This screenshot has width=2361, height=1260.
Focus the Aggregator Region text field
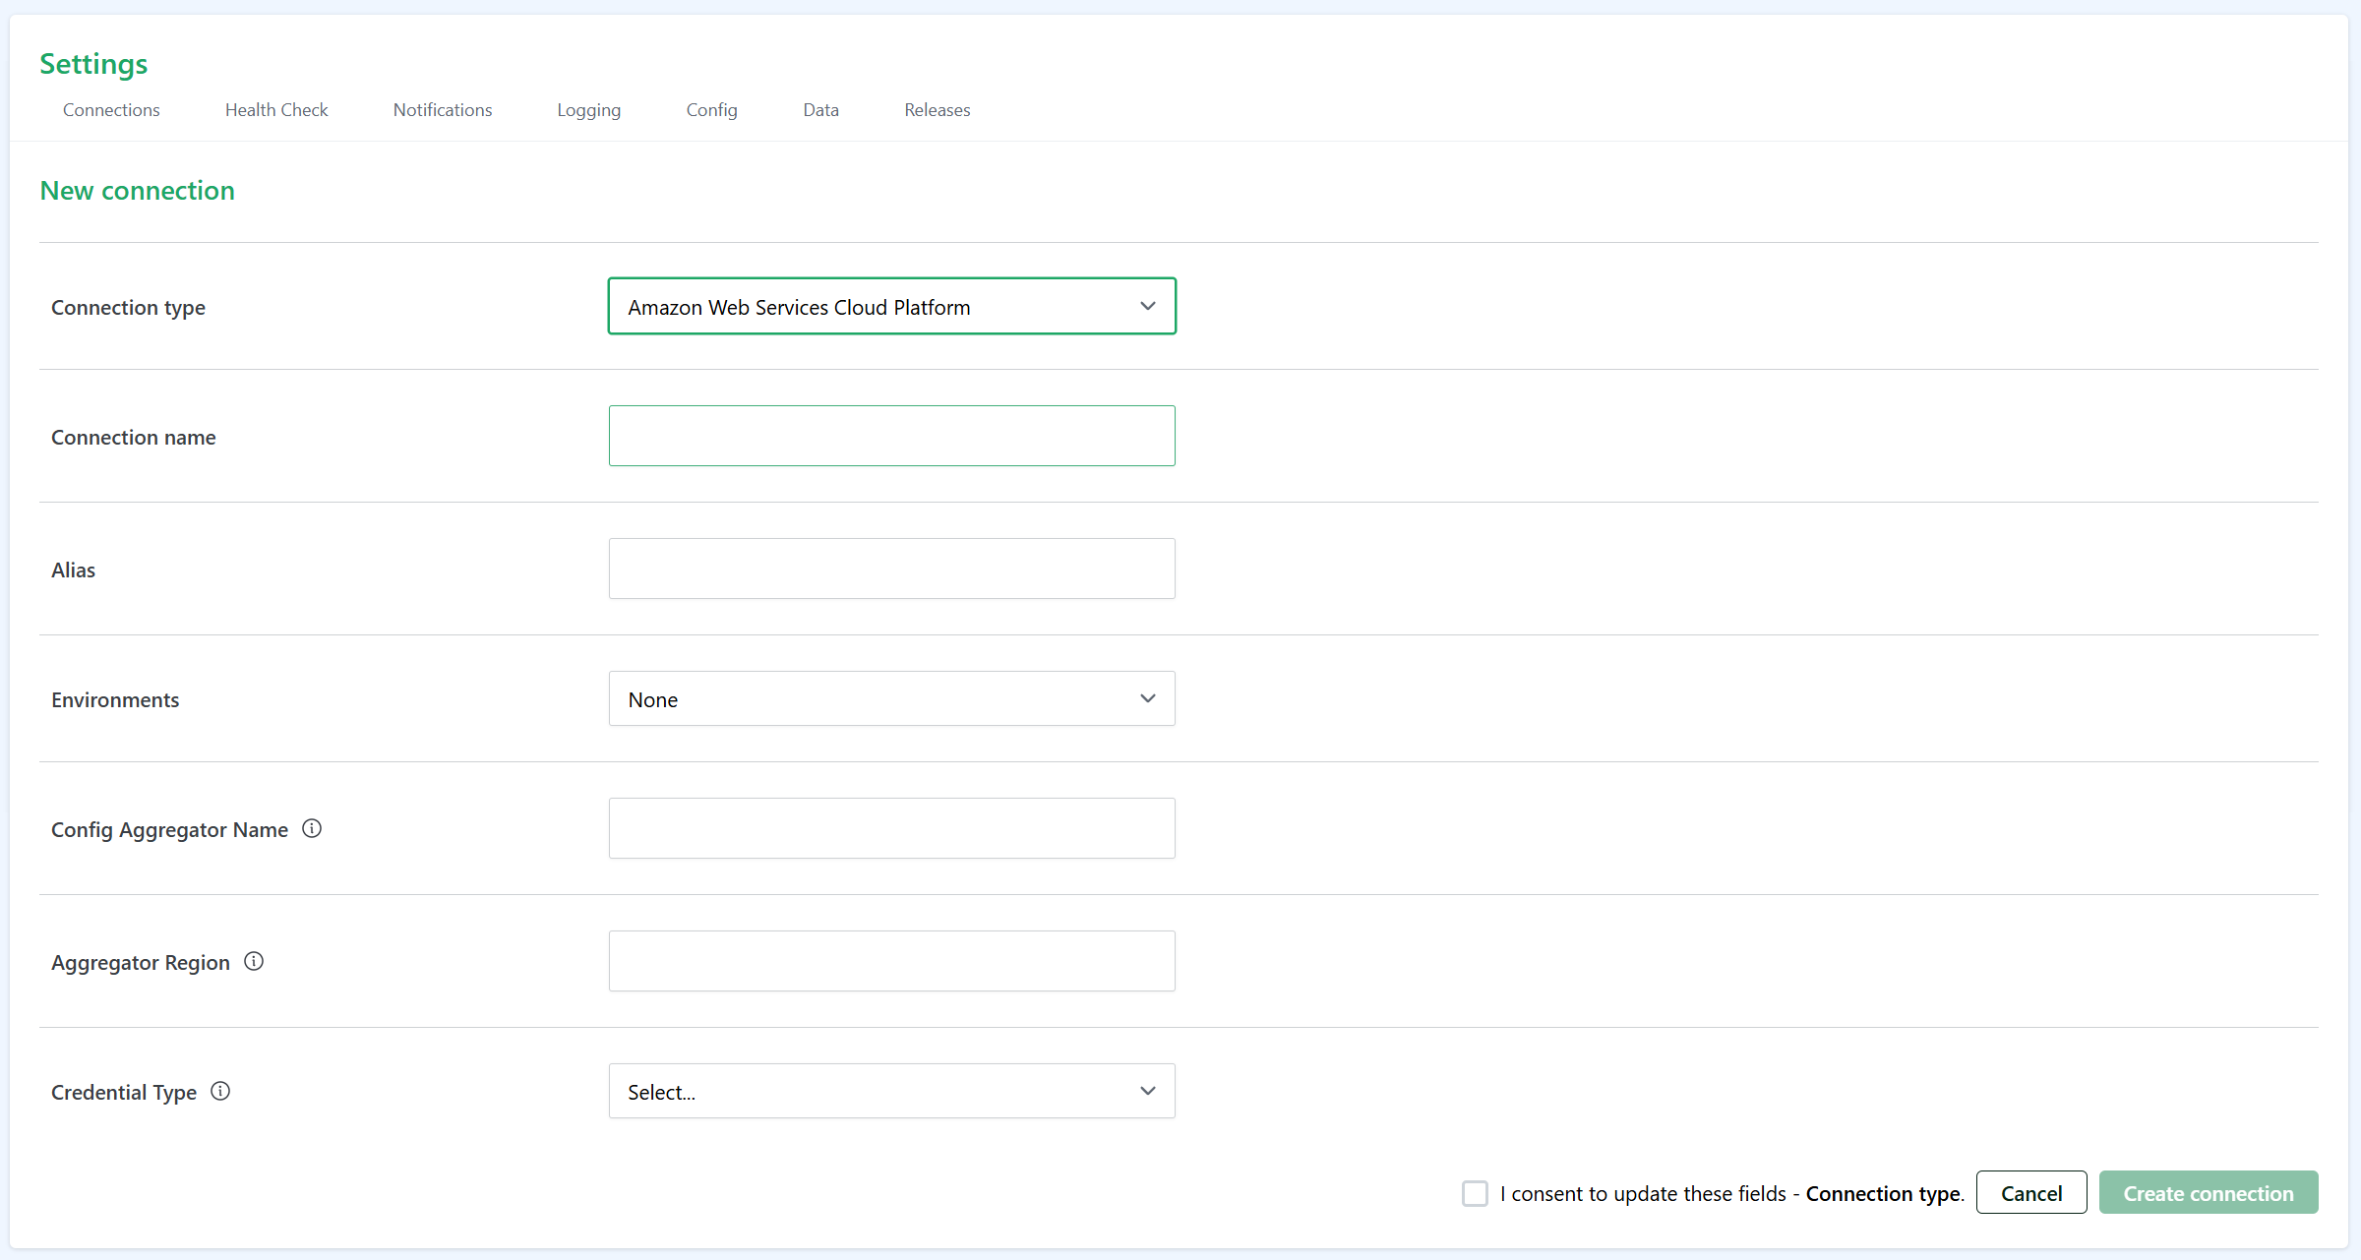coord(891,961)
